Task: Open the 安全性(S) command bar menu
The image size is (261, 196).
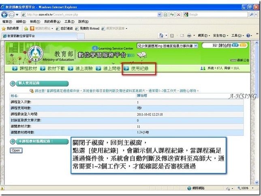Action: tap(221, 36)
